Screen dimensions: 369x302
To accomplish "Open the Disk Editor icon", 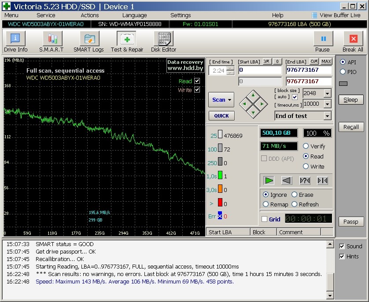I will click(x=163, y=39).
